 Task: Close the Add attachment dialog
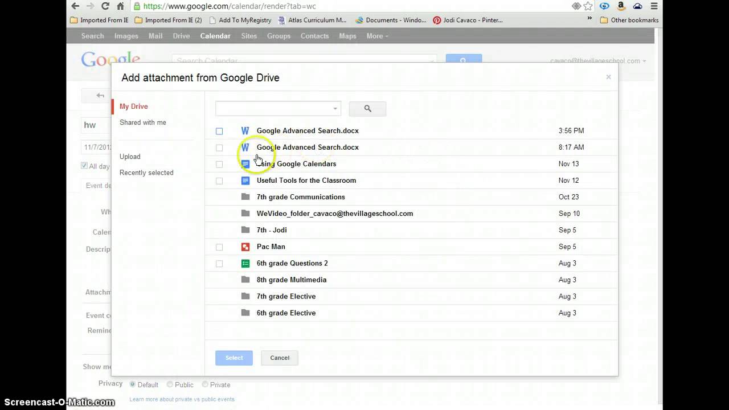click(608, 77)
